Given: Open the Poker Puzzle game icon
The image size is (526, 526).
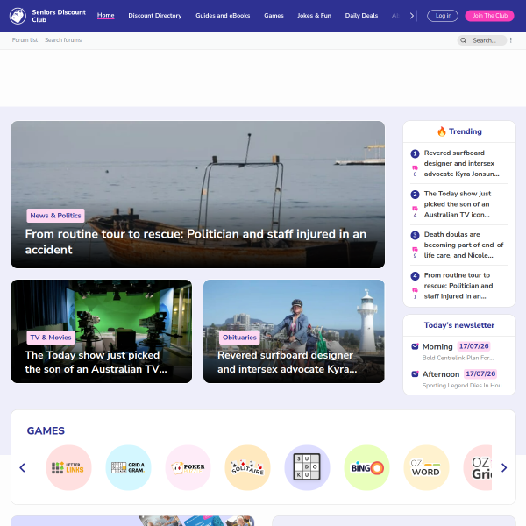Looking at the screenshot, I should pos(188,467).
